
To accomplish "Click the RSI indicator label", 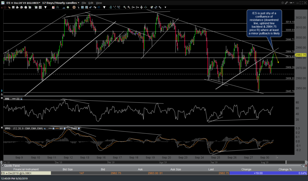I will [7, 99].
